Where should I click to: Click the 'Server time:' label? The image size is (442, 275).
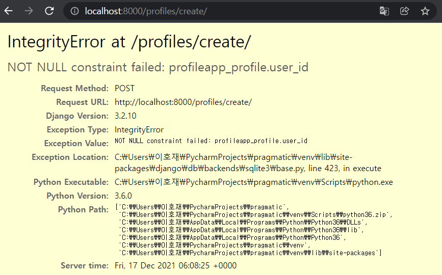(85, 265)
